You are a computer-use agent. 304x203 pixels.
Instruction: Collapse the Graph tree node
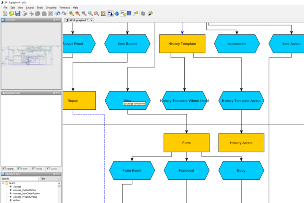coord(3,183)
